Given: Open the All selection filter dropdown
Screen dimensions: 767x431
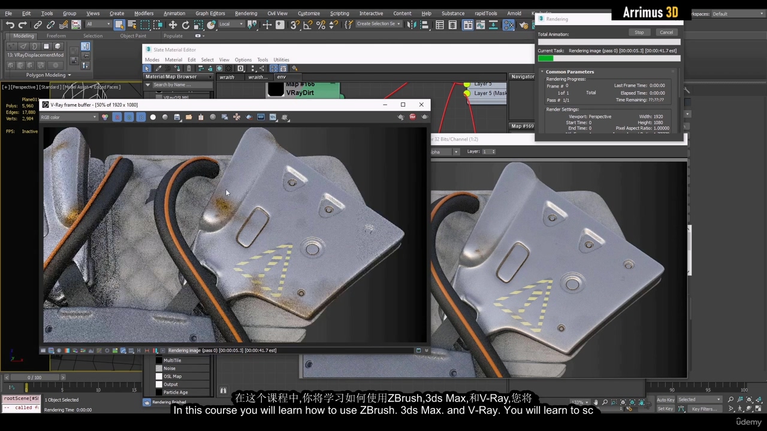Looking at the screenshot, I should [99, 25].
